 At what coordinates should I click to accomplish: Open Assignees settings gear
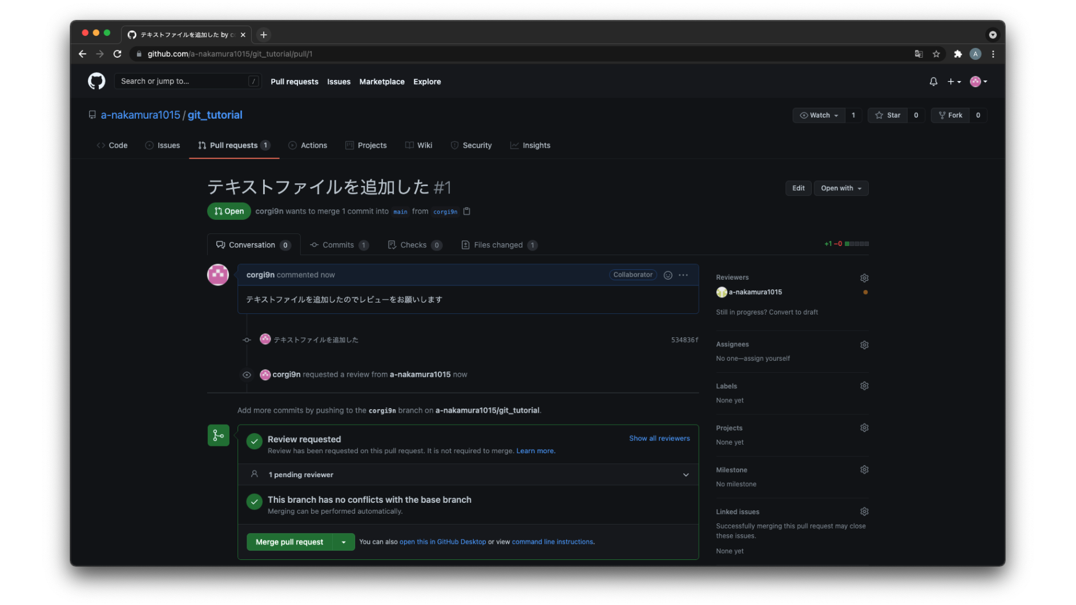coord(864,345)
